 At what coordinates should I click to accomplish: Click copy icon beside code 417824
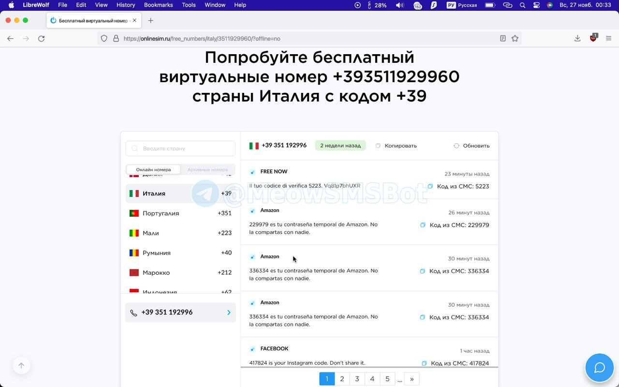pyautogui.click(x=424, y=363)
